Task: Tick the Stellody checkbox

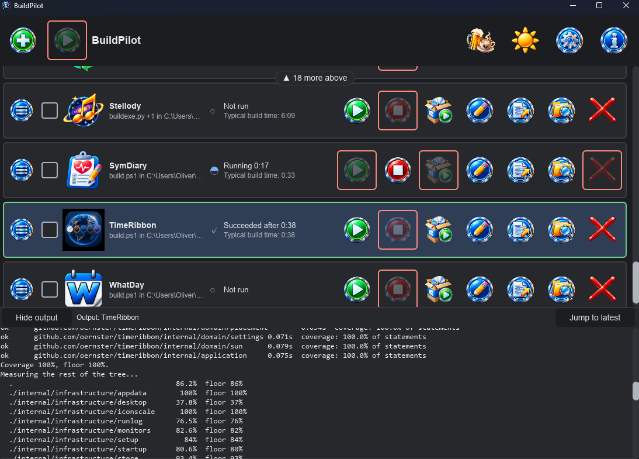Action: pos(50,111)
